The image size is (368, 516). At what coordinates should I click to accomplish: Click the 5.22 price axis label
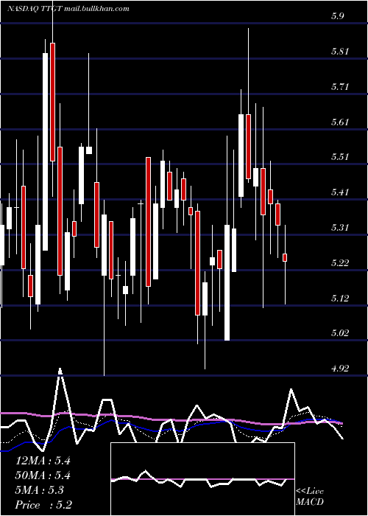[340, 262]
